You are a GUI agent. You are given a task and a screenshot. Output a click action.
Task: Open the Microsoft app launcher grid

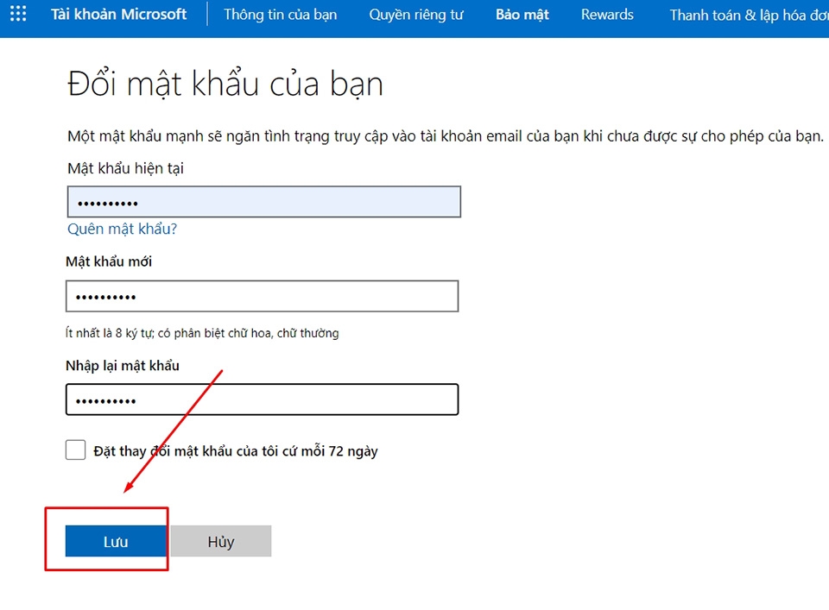(x=18, y=14)
